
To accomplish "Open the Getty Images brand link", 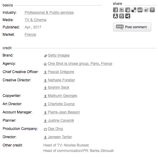I will (59, 55).
